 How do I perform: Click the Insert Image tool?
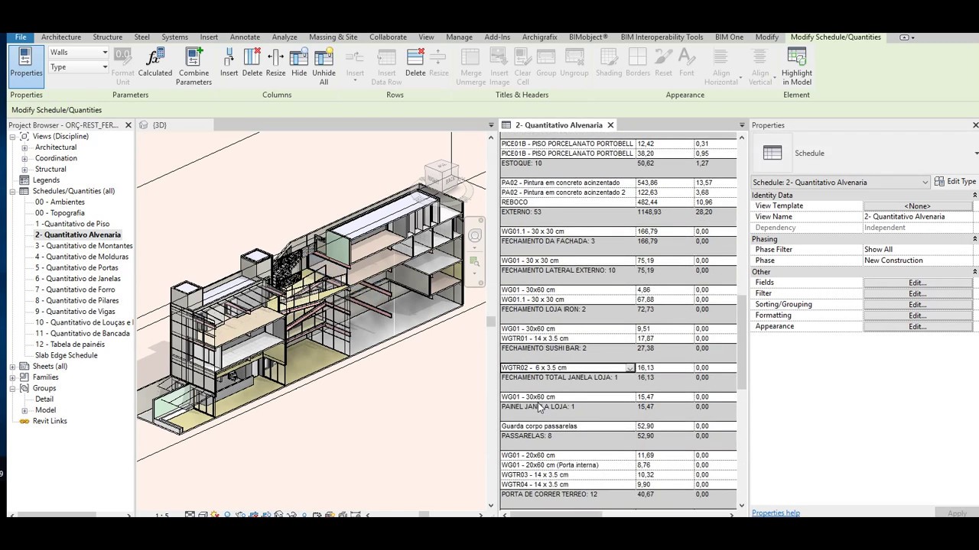[x=499, y=66]
